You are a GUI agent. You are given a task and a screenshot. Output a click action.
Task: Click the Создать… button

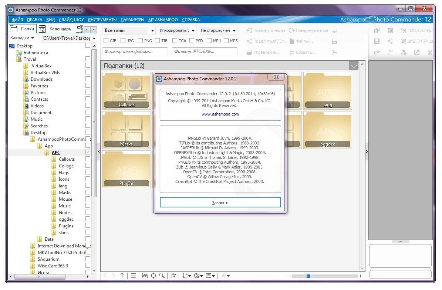pos(303,52)
